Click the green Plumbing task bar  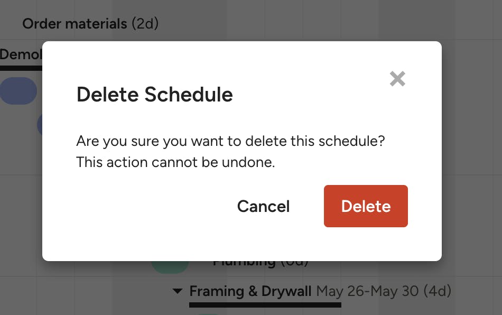[x=169, y=266]
